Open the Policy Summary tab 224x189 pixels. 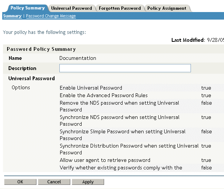tap(27, 8)
